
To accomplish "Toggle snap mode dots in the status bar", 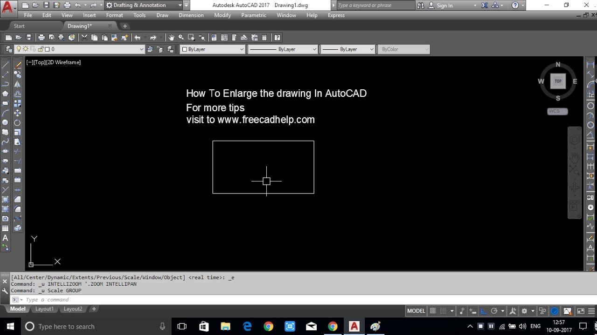I will tap(443, 311).
